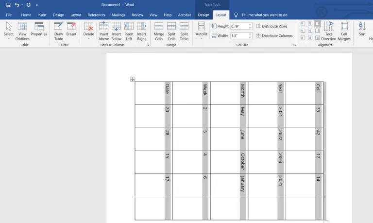Open the main Design tab
373x223 pixels.
coord(58,15)
